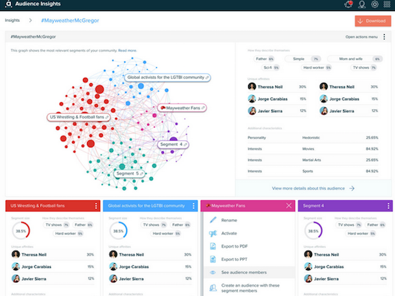
Task: Click 38.5% ring in Global activists card
Action: coord(118,230)
